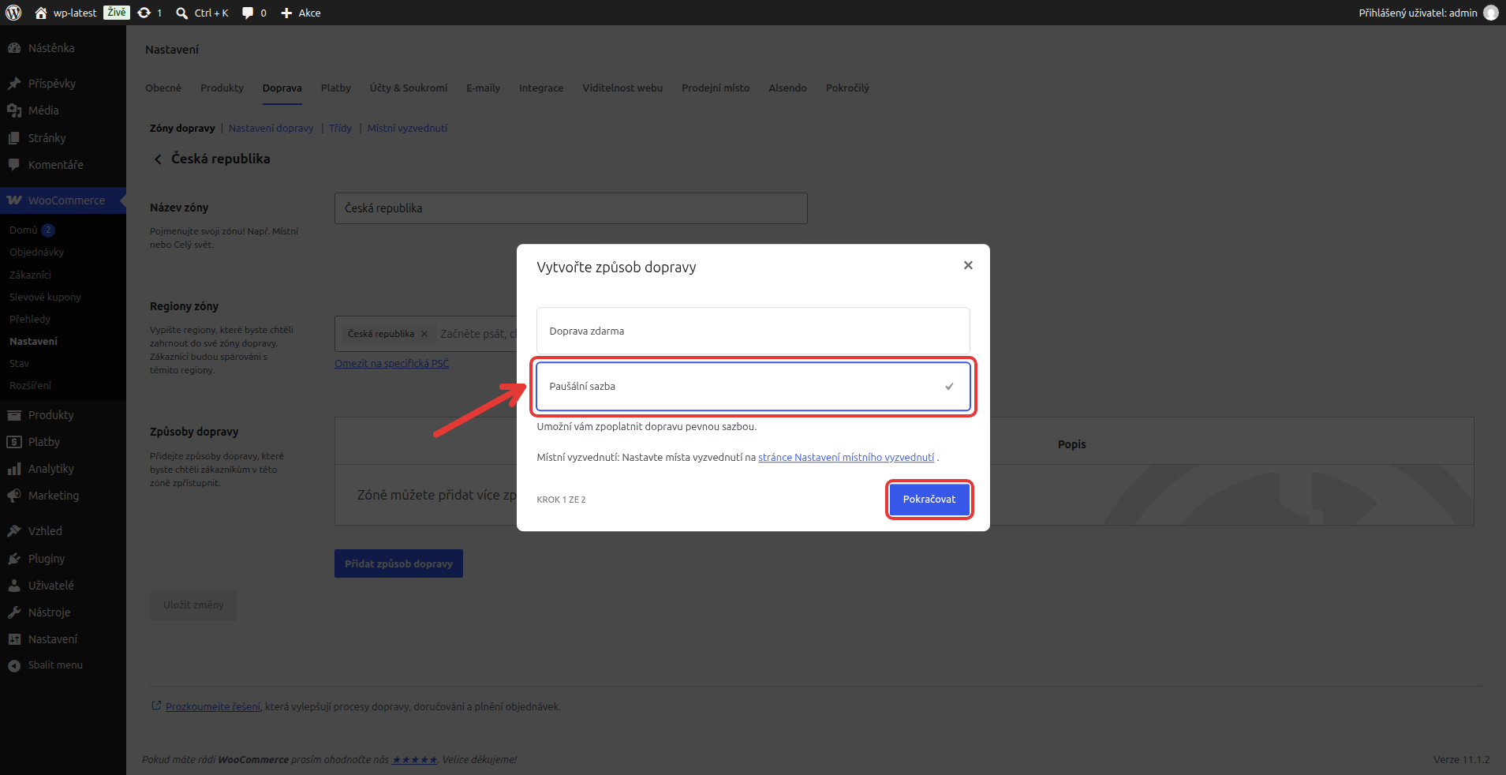Click the updates circular arrows icon
The width and height of the screenshot is (1506, 775).
click(144, 13)
